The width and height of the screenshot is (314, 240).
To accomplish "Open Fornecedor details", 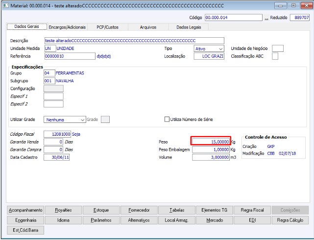I will (x=139, y=210).
